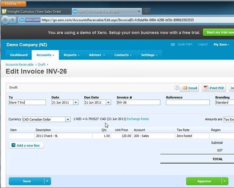Save the draft invoice
This screenshot has width=234, height=188.
tap(27, 181)
